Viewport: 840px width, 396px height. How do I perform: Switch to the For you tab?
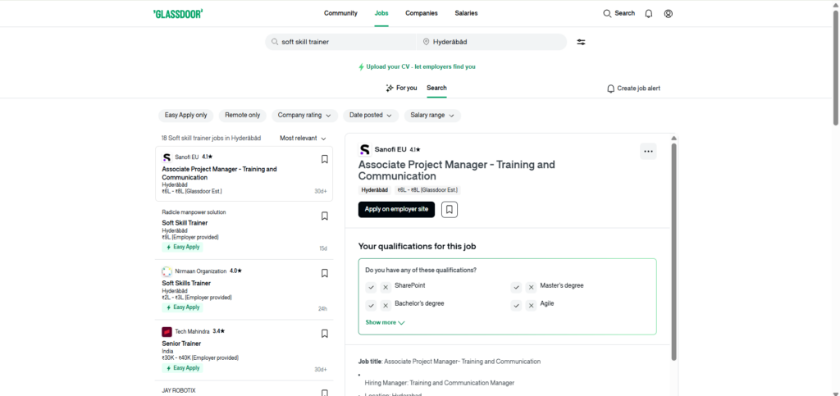point(401,88)
